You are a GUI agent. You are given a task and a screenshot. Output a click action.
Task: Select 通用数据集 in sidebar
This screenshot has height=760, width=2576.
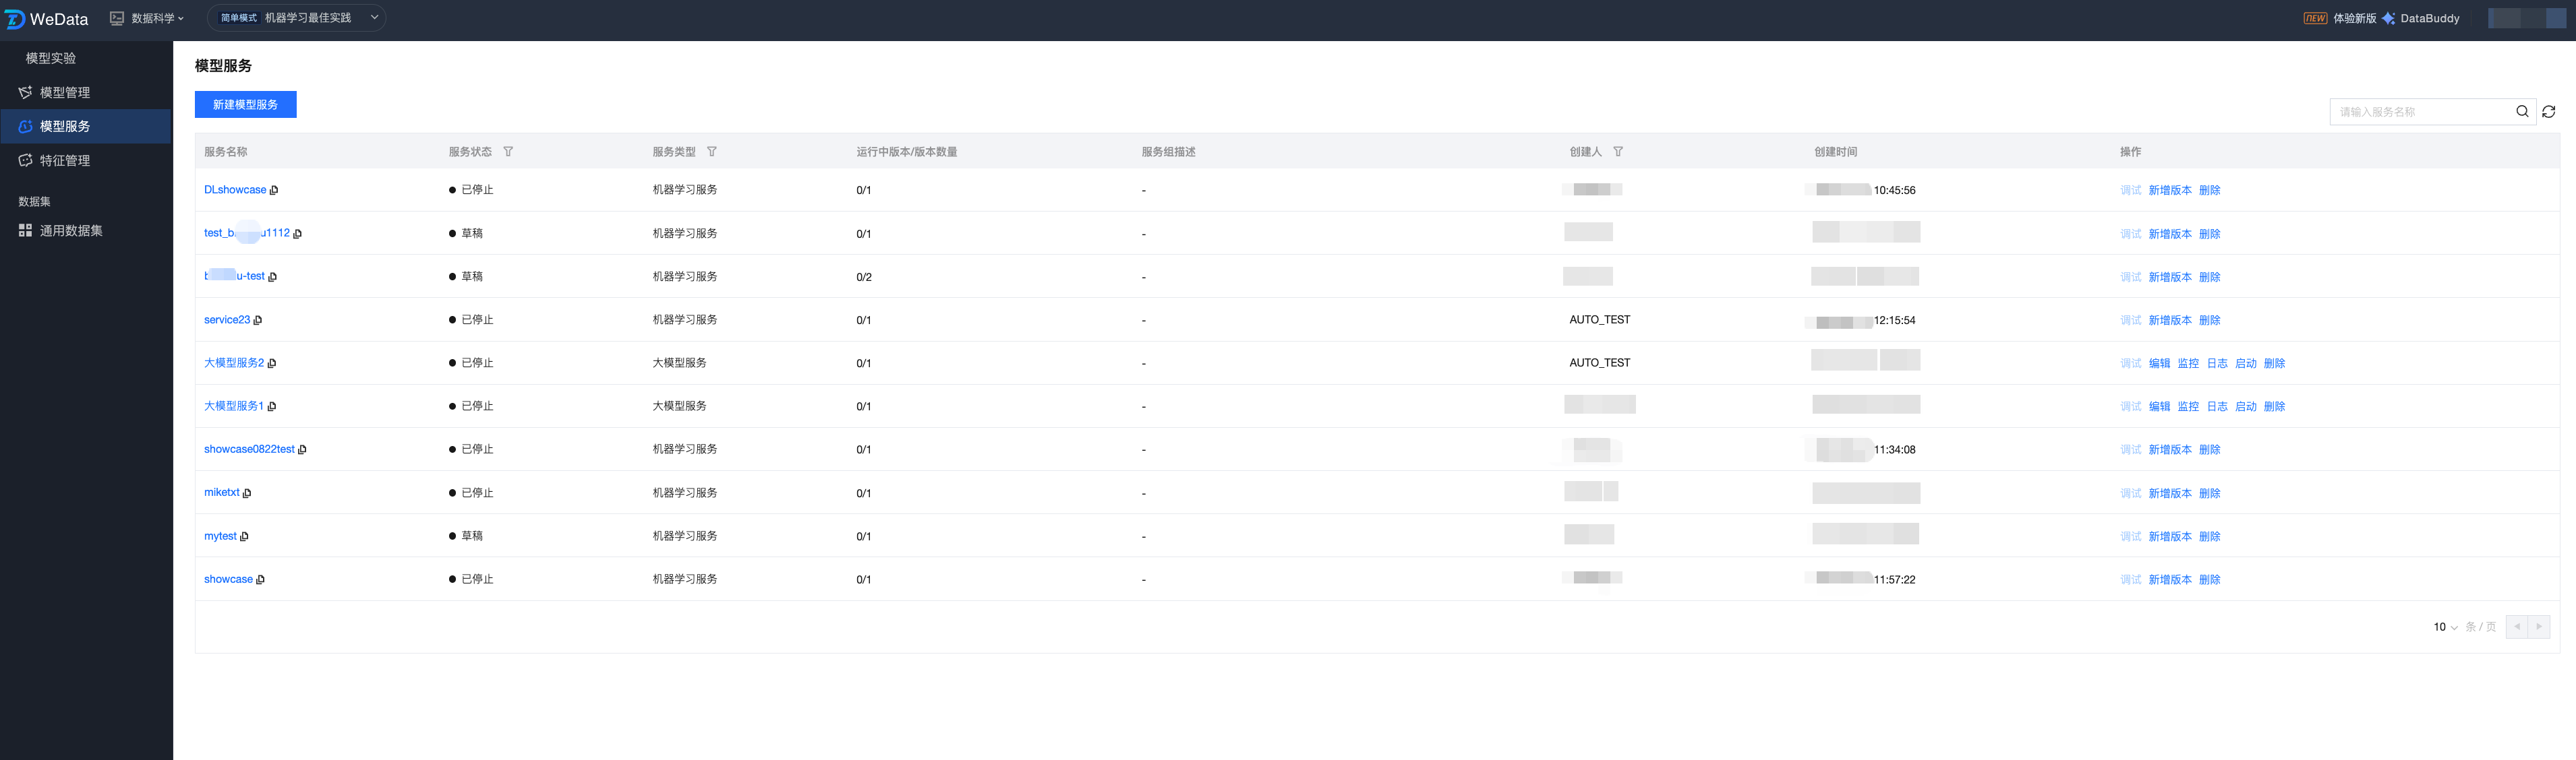pyautogui.click(x=70, y=230)
